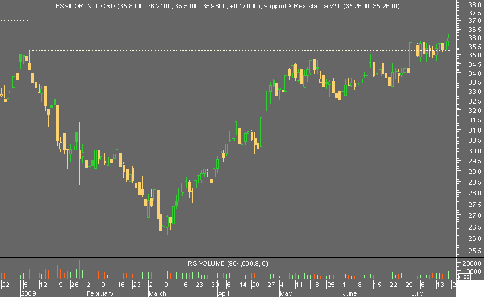This screenshot has width=484, height=297.
Task: Click the 27.5 price axis label
Action: pyautogui.click(x=475, y=205)
